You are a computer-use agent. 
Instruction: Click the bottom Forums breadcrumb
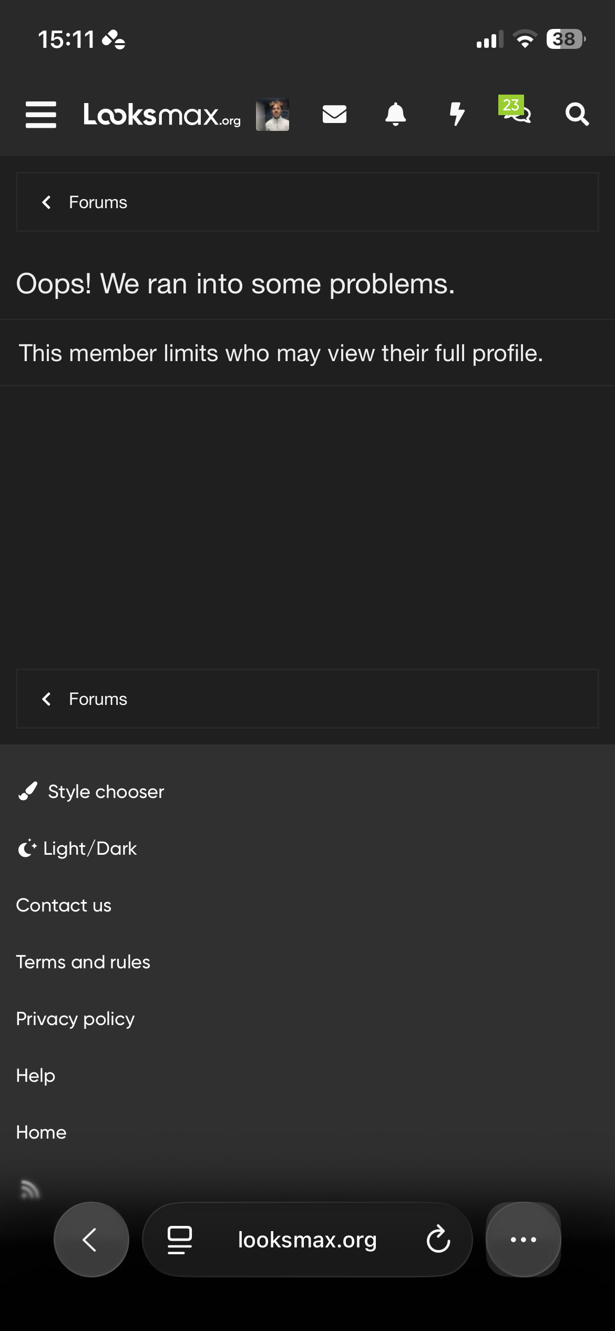pyautogui.click(x=98, y=699)
